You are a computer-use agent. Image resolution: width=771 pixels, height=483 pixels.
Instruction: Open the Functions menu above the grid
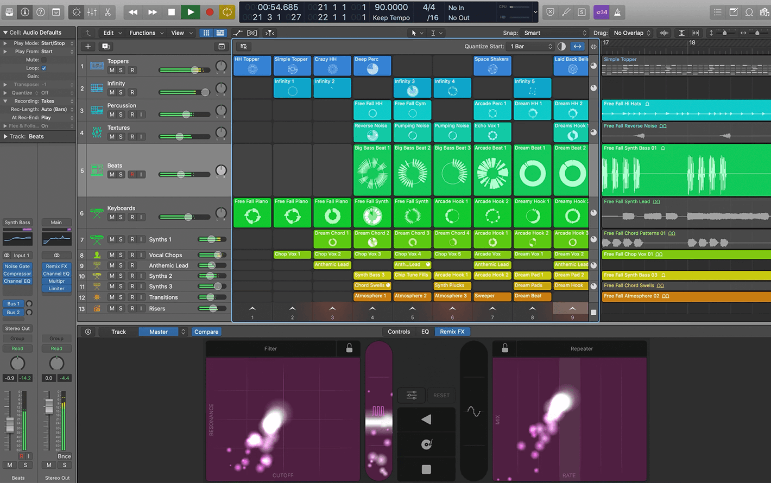(142, 33)
